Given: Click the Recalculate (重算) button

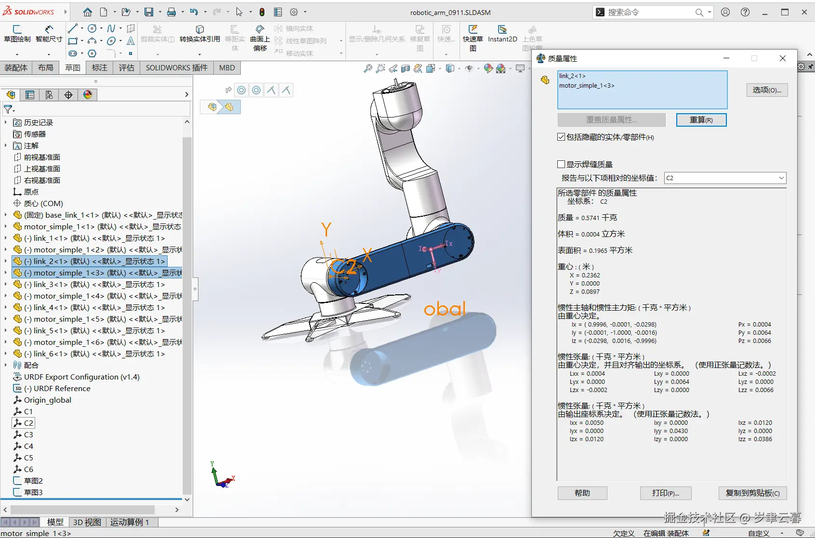Looking at the screenshot, I should [x=701, y=120].
